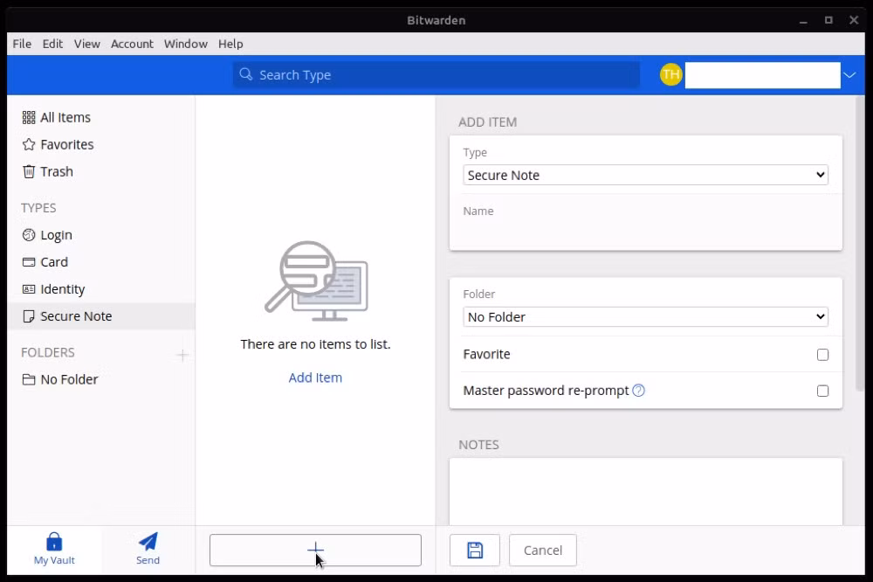
Task: Show Trash items
Action: click(x=101, y=171)
